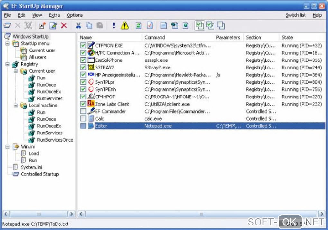Collapse the Win.ini tree node
The height and width of the screenshot is (230, 328).
click(x=7, y=147)
